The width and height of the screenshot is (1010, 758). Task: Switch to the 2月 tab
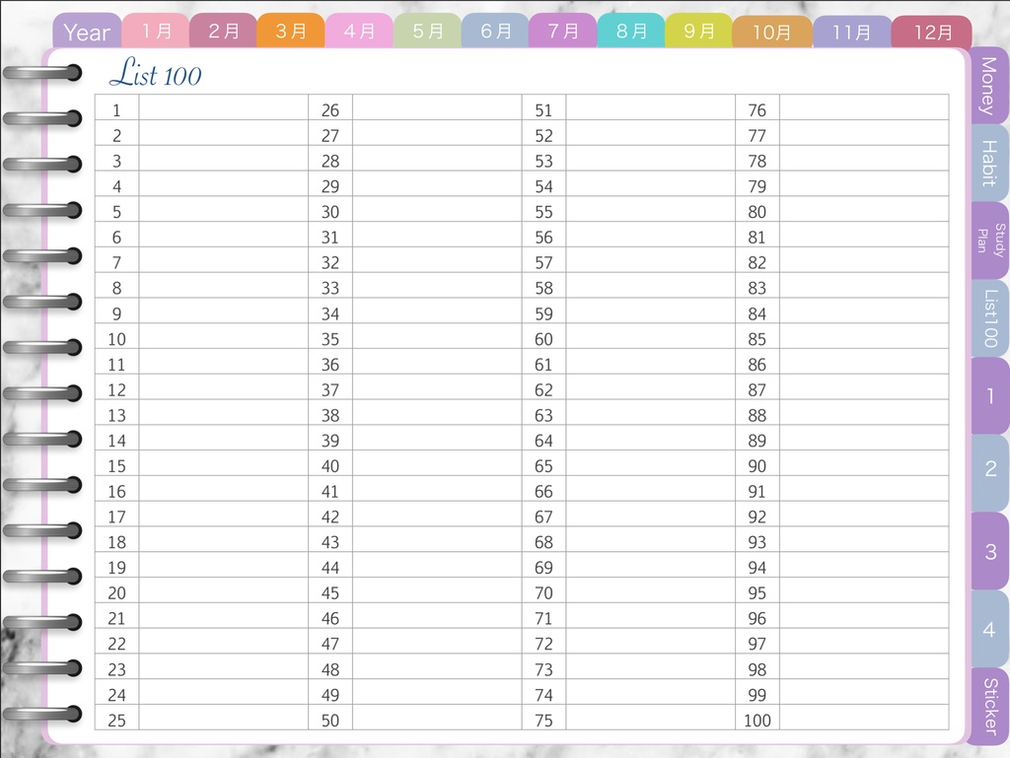(x=224, y=31)
